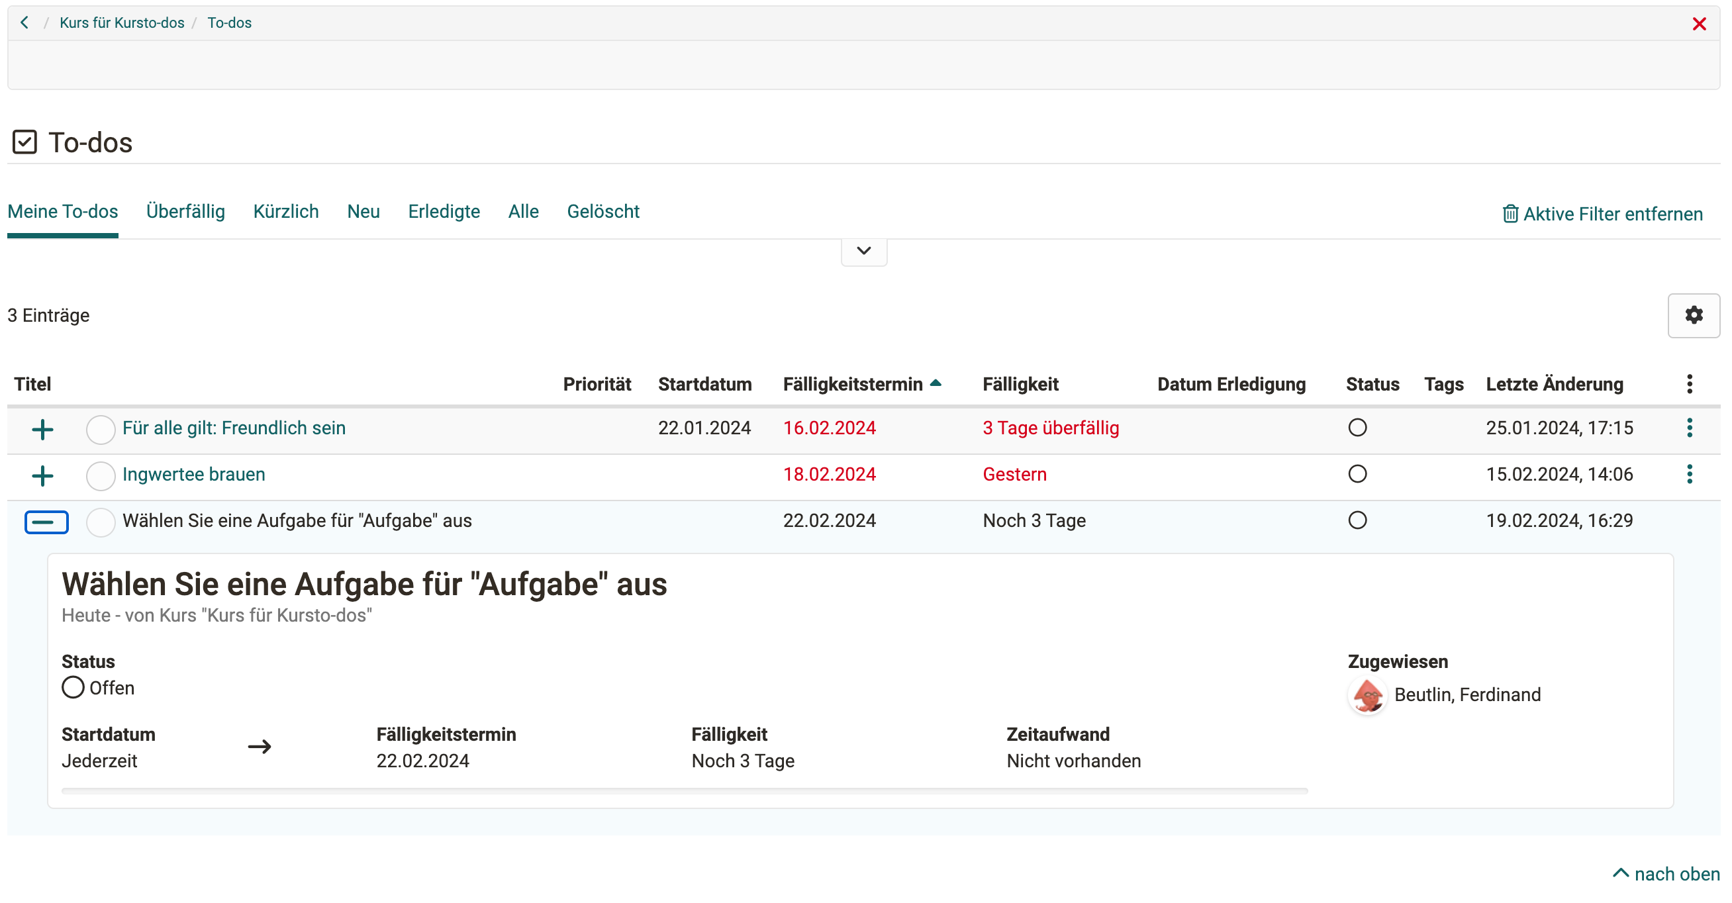Image resolution: width=1732 pixels, height=903 pixels.
Task: Click the back arrow in breadcrumb bar
Action: (25, 23)
